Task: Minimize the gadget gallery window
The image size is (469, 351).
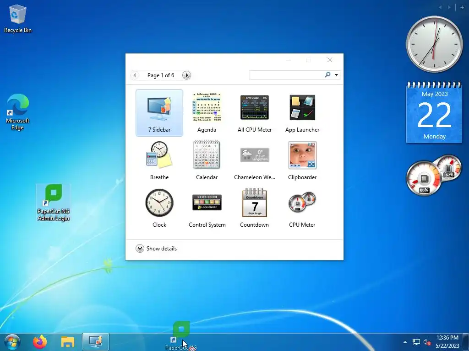Action: (x=288, y=60)
